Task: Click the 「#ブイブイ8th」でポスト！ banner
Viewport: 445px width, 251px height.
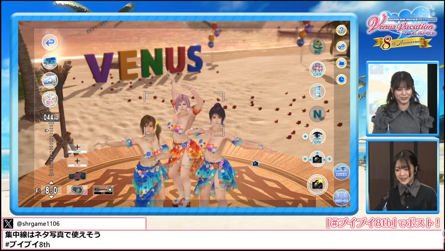Action: [383, 223]
